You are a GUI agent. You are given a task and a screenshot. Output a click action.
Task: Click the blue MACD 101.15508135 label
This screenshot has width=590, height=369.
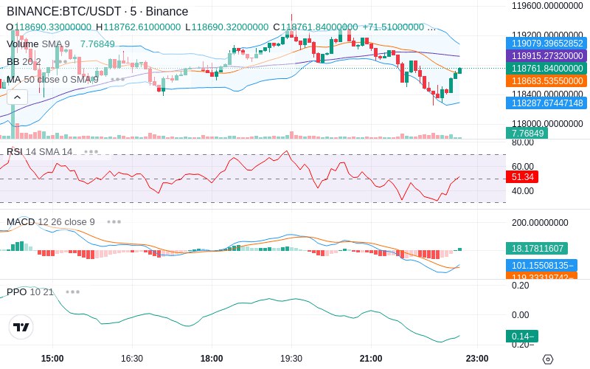541,266
